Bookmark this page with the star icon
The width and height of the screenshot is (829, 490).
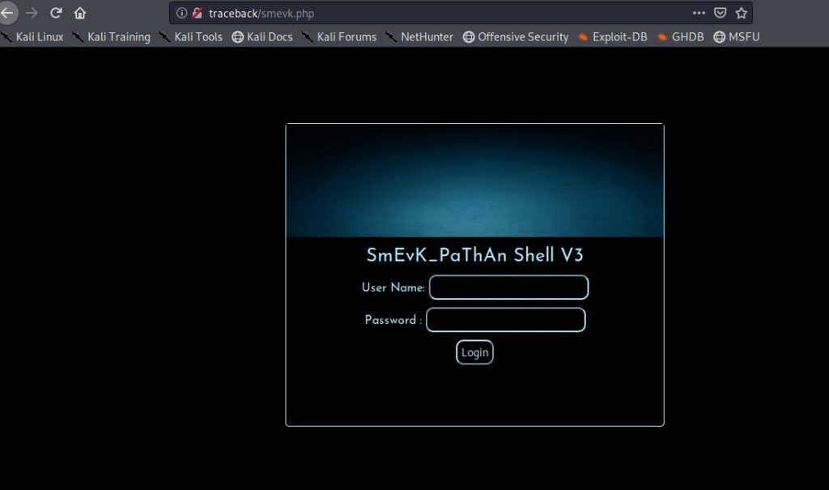click(x=742, y=13)
